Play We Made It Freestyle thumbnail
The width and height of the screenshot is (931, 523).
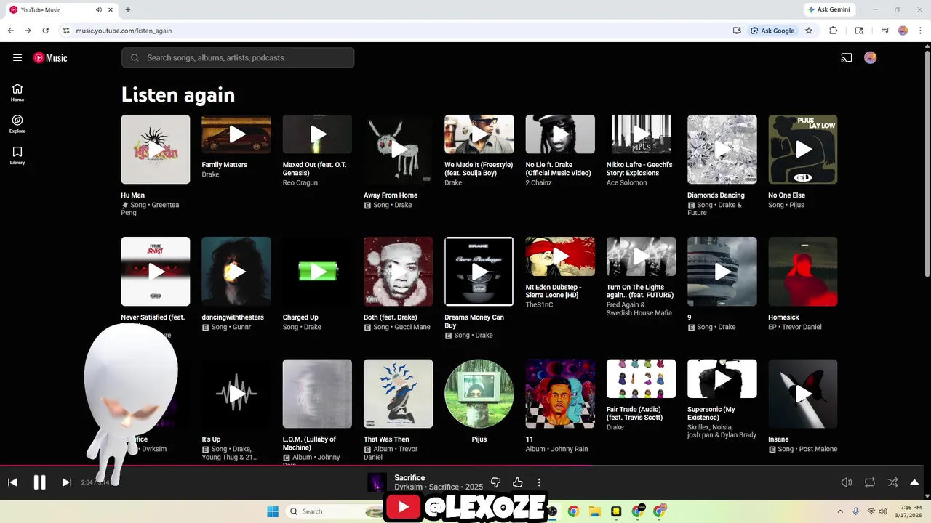coord(479,134)
